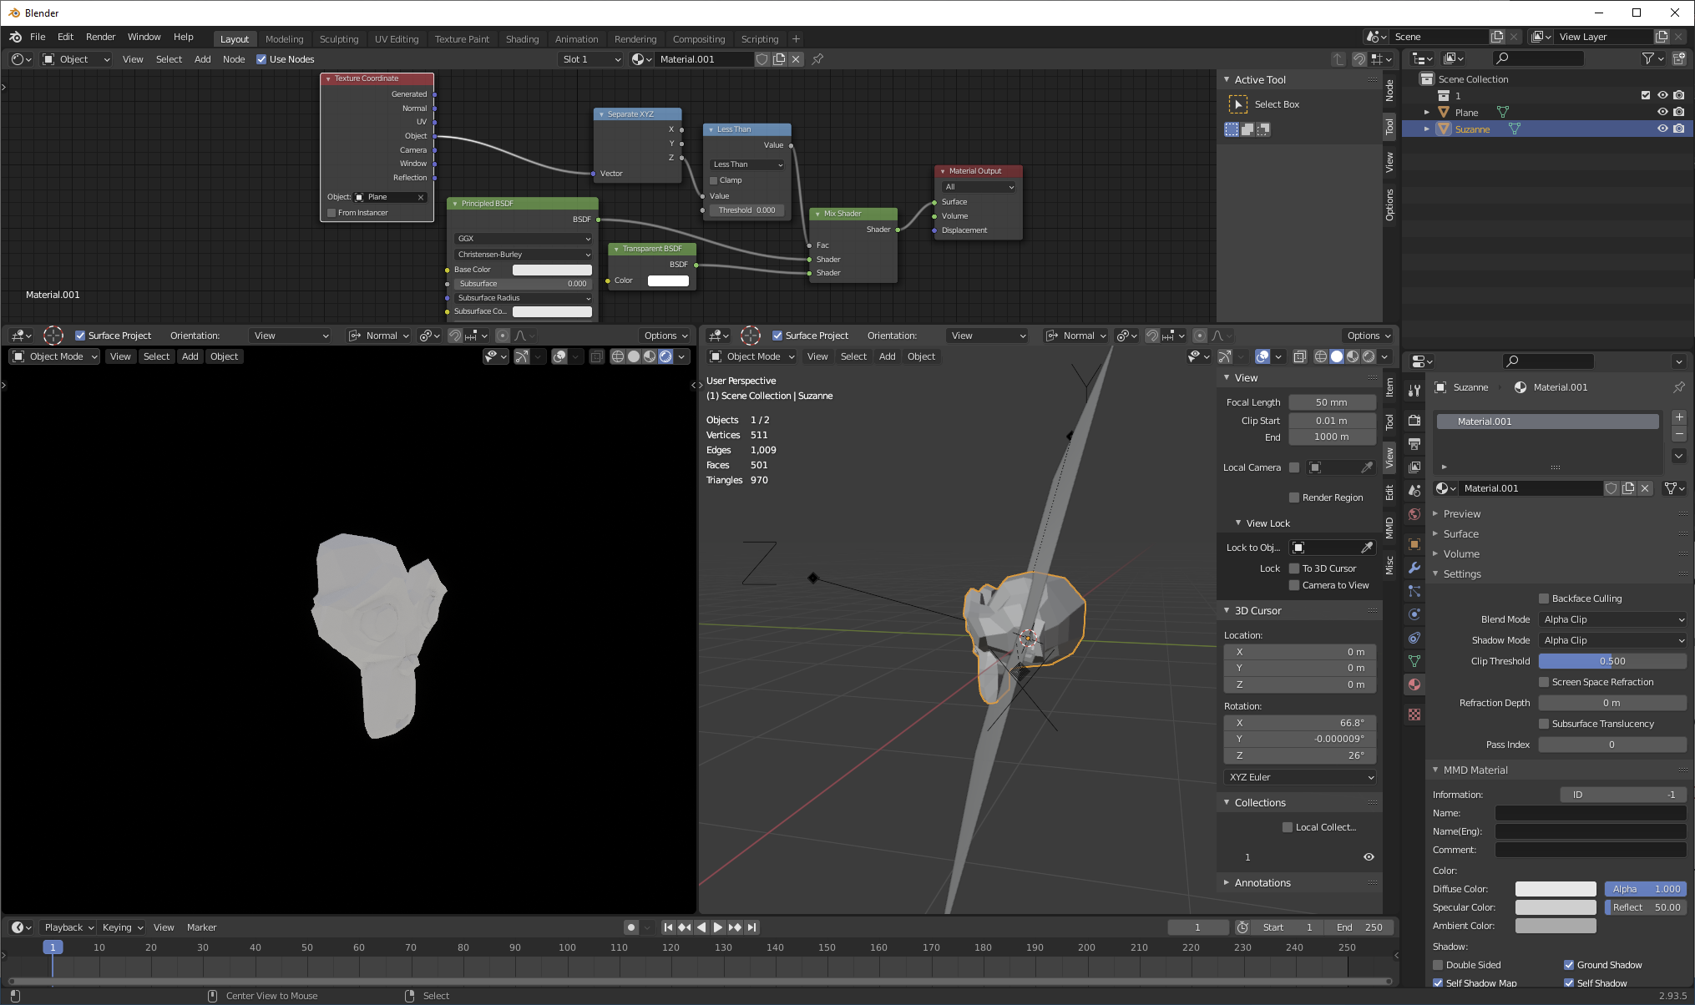This screenshot has width=1695, height=1005.
Task: Expand the Preview panel
Action: (x=1461, y=514)
